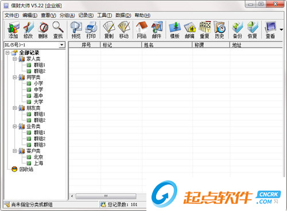Click the 修改 (Edit) toolbar icon
The image size is (287, 211).
point(28,30)
